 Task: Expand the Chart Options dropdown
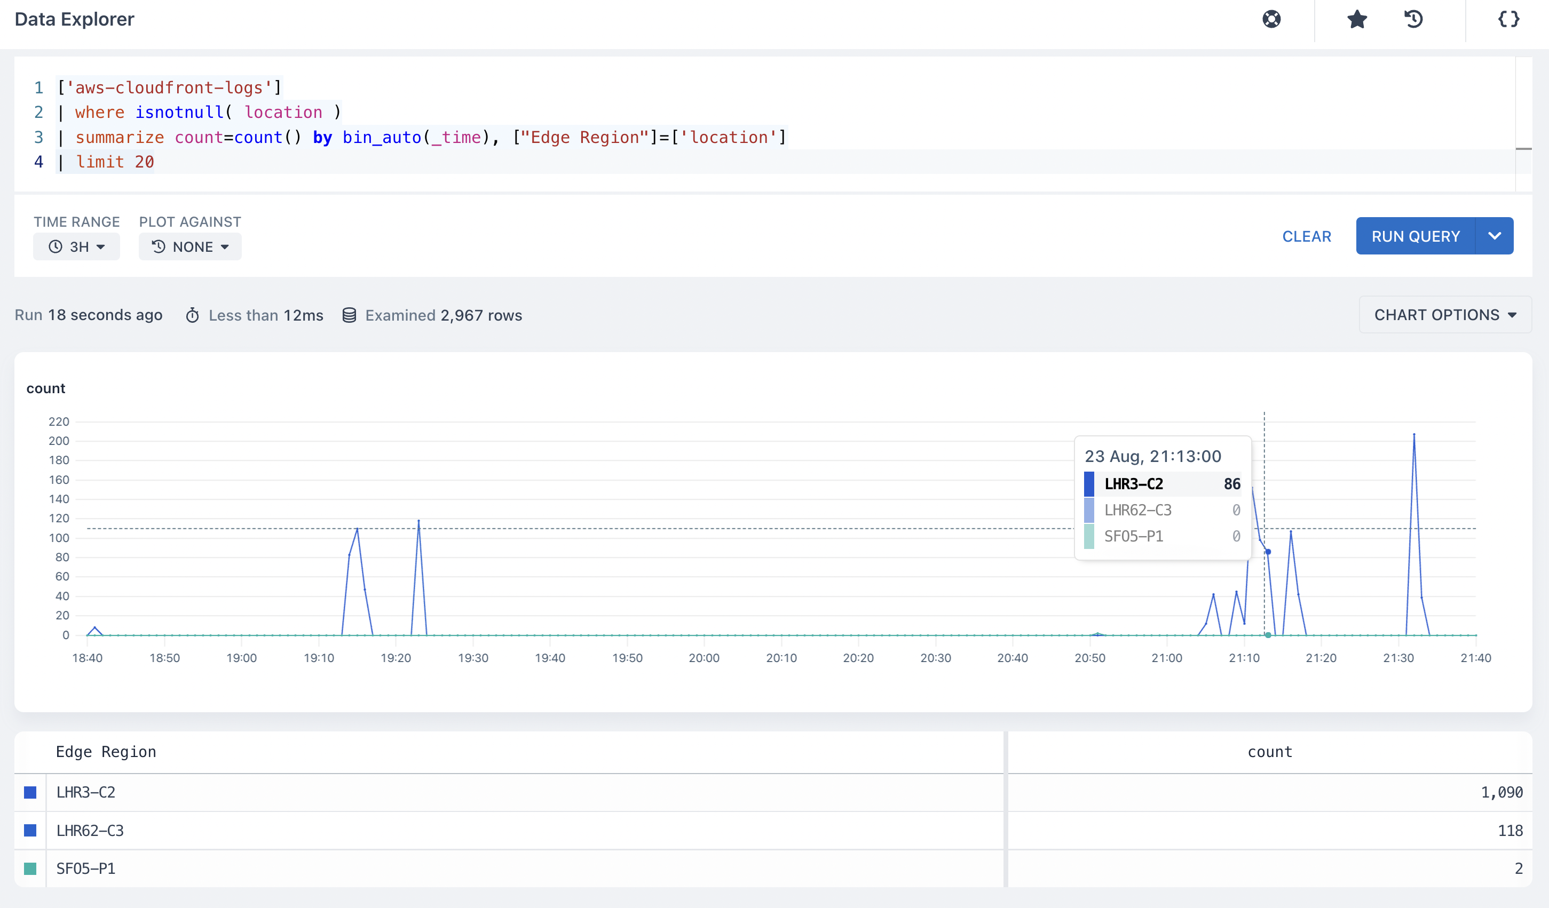pyautogui.click(x=1445, y=315)
